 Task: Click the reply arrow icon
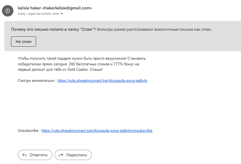pyautogui.click(x=24, y=155)
